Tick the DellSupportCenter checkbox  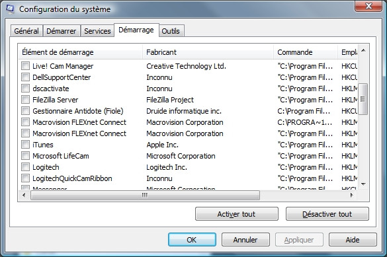25,77
